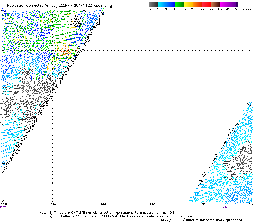
Task: Click the longitude label '-141'
Action: point(151,204)
